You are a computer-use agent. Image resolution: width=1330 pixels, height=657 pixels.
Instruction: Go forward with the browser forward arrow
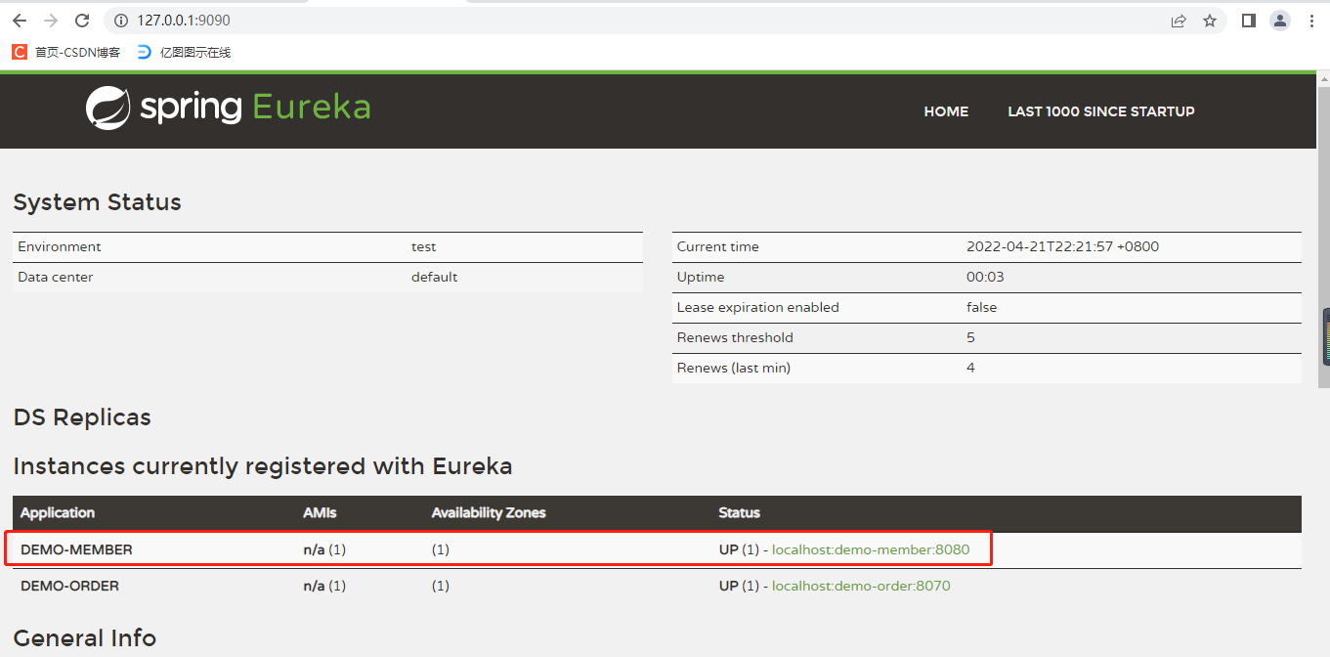(x=51, y=21)
